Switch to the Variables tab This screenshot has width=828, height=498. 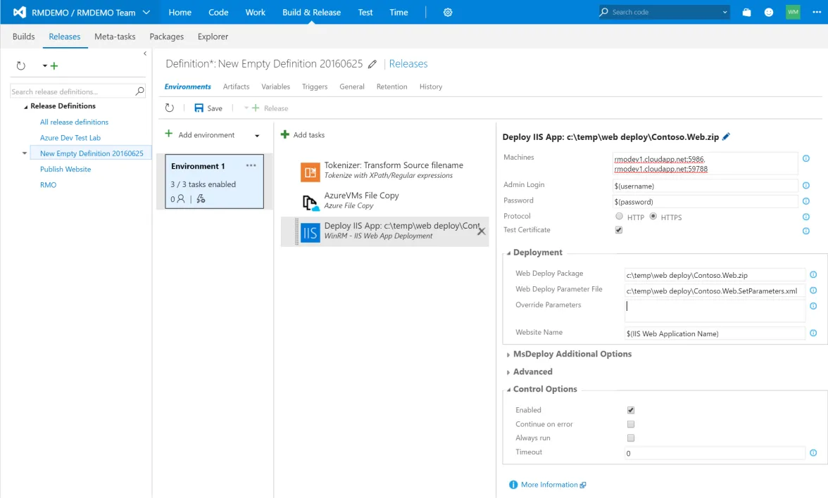276,87
